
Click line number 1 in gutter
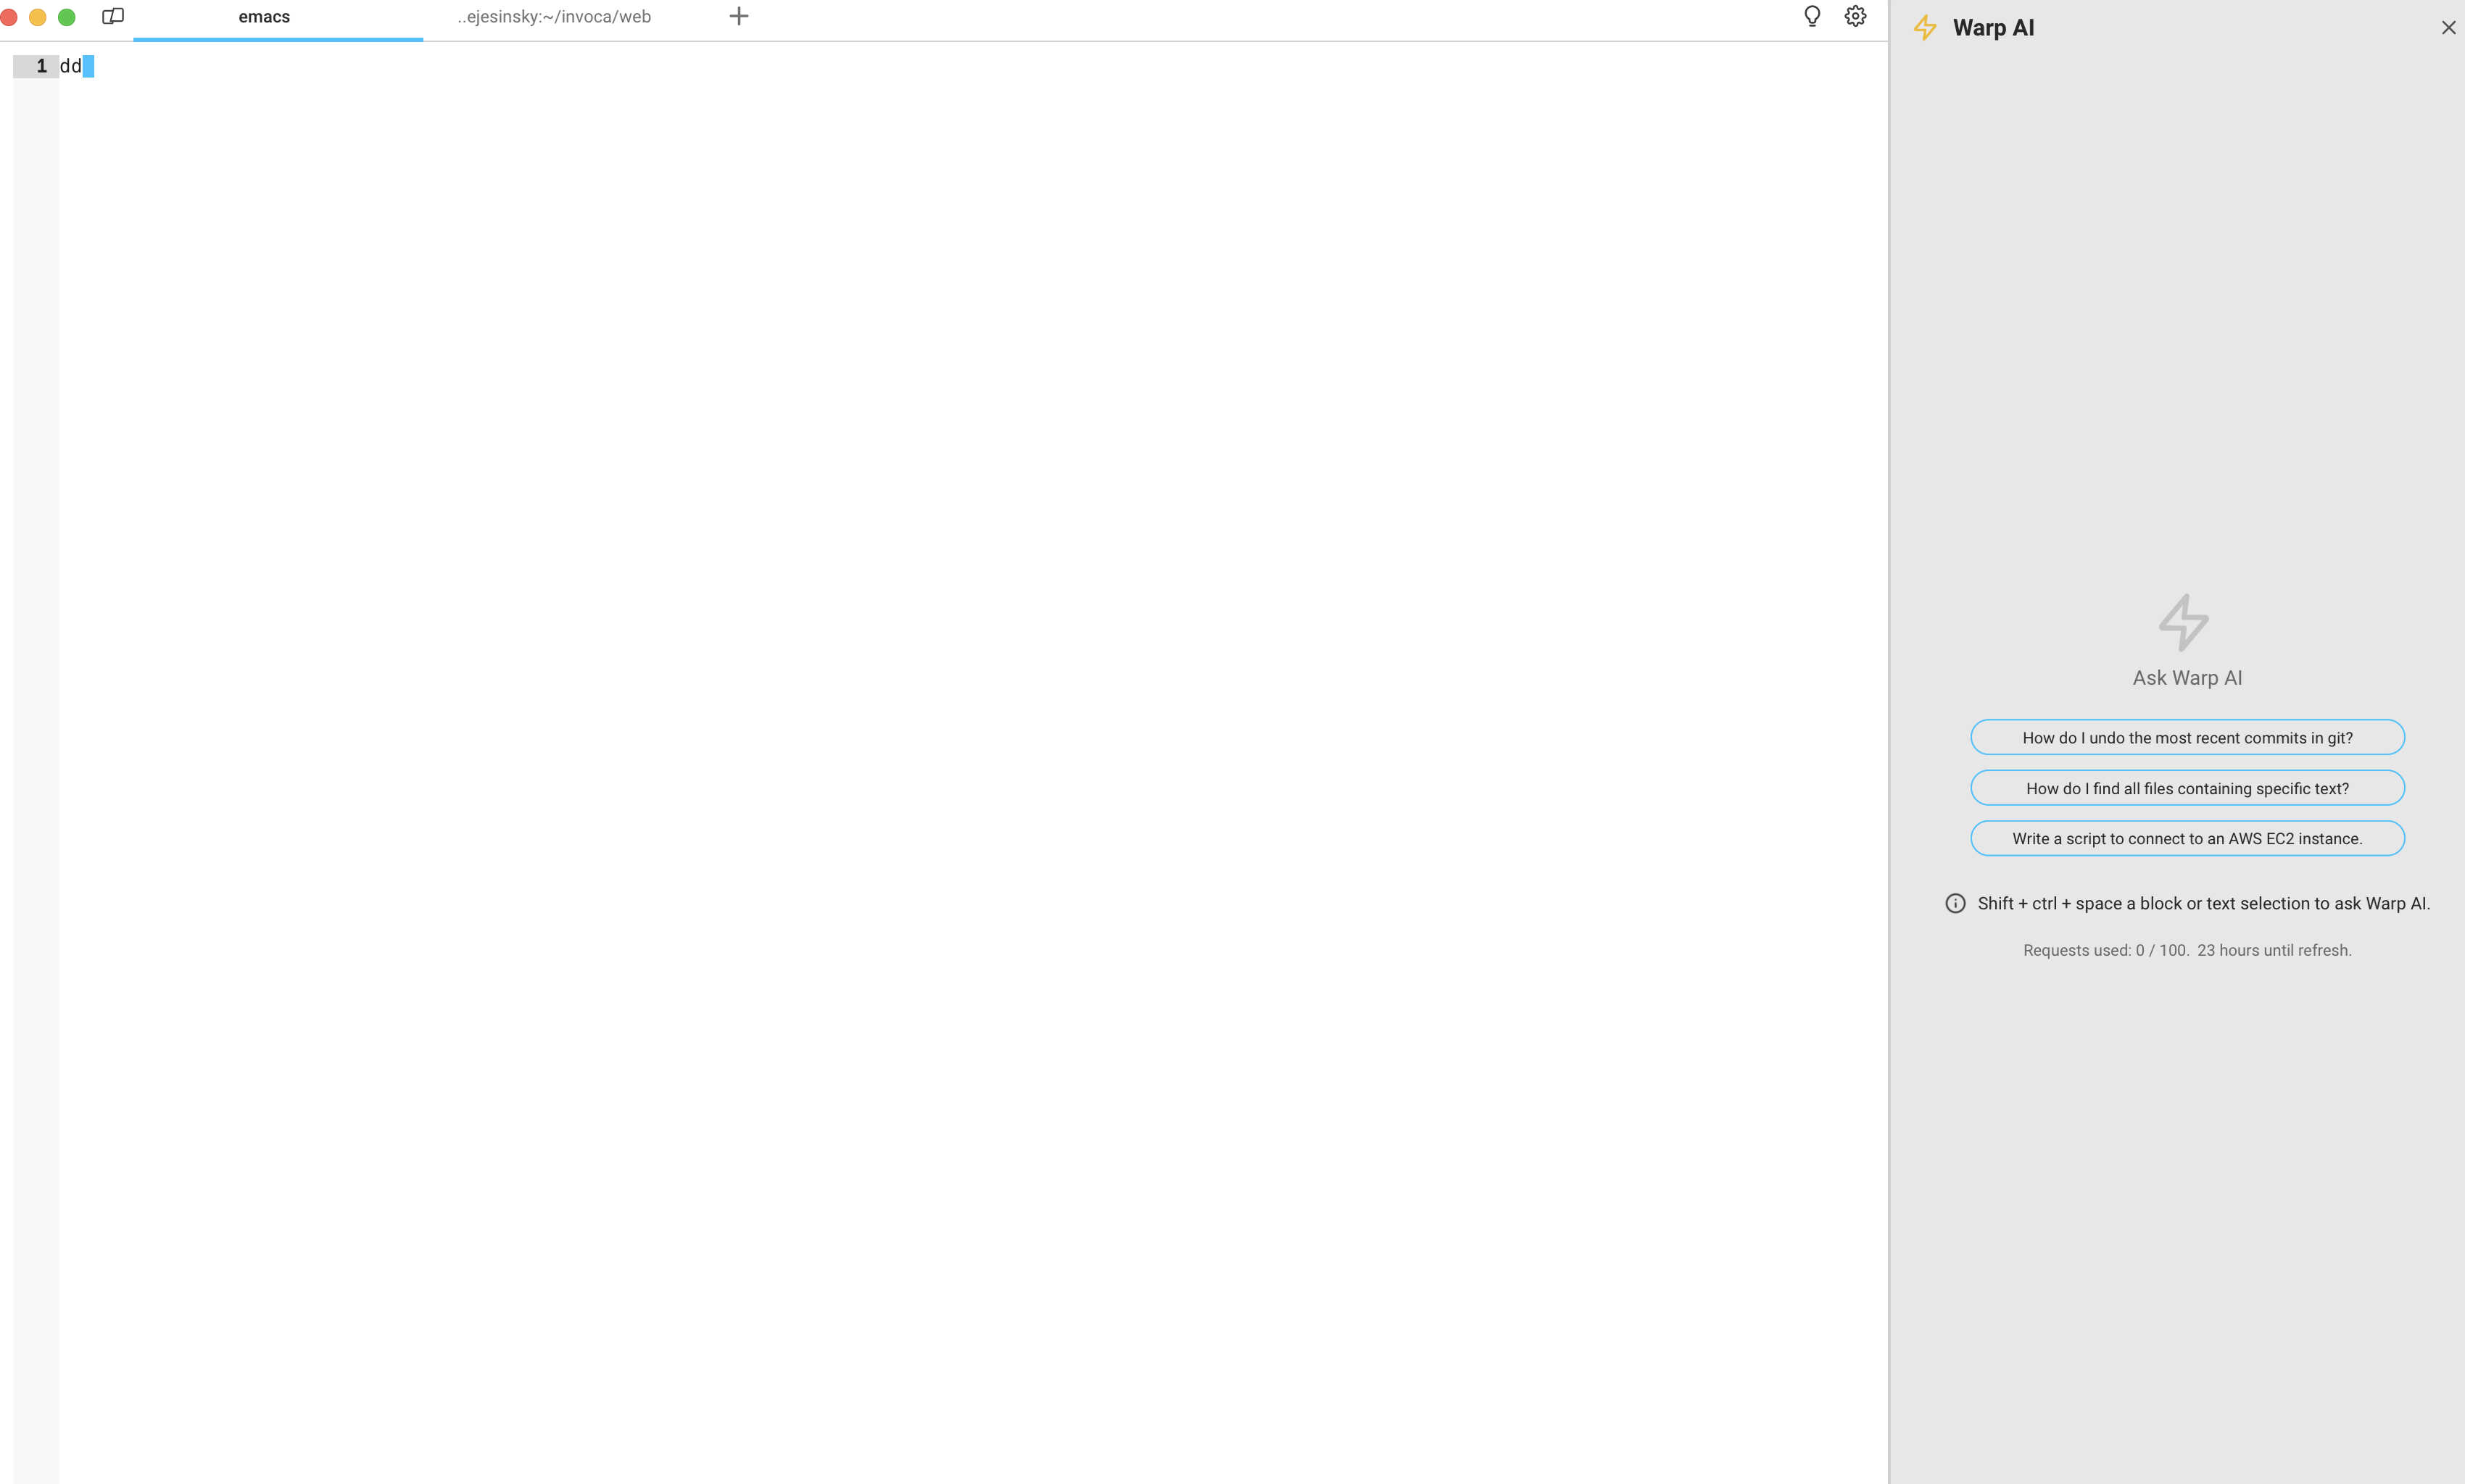(x=41, y=66)
